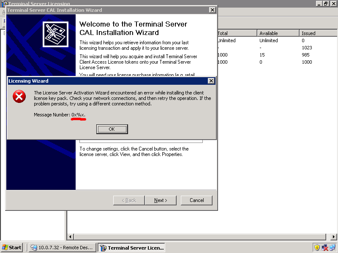
Task: Click the disabled Back button in wizard
Action: pos(129,200)
